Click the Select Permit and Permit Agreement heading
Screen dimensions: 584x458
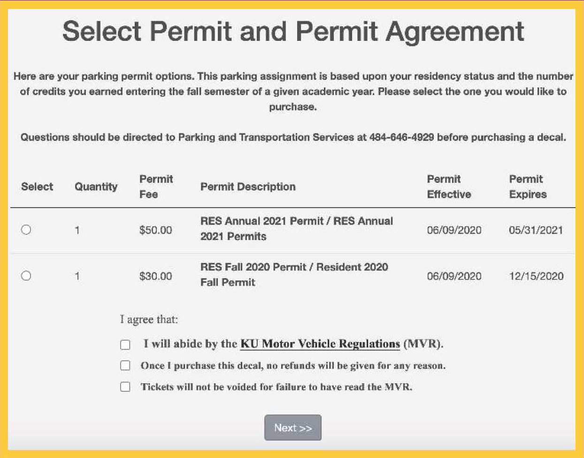(x=293, y=31)
